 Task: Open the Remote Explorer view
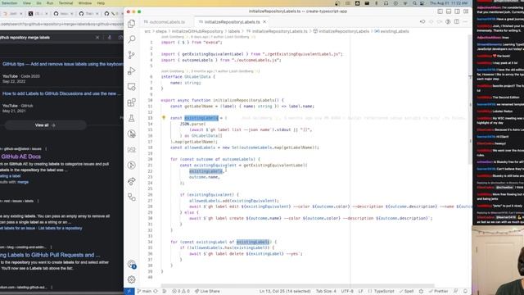pyautogui.click(x=131, y=87)
